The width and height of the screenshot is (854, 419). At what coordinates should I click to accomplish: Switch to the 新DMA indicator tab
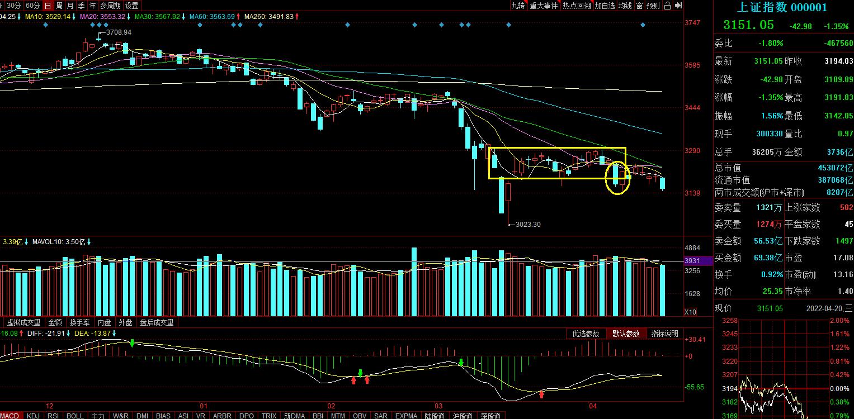click(295, 416)
